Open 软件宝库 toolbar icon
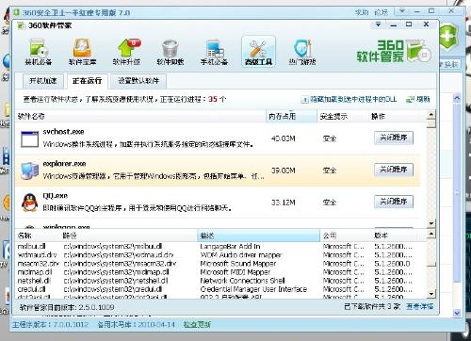 pos(82,52)
